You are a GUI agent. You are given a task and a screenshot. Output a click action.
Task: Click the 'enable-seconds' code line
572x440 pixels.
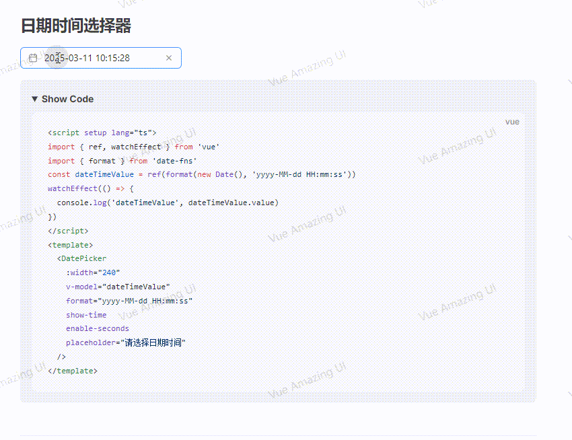[x=98, y=328]
